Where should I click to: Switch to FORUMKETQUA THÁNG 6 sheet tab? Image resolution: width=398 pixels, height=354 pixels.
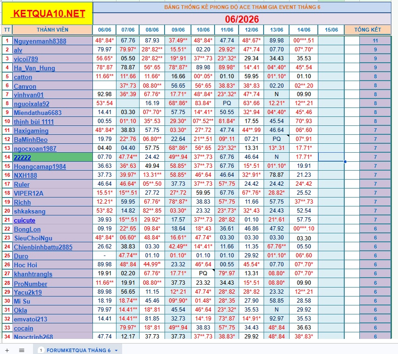point(78,350)
